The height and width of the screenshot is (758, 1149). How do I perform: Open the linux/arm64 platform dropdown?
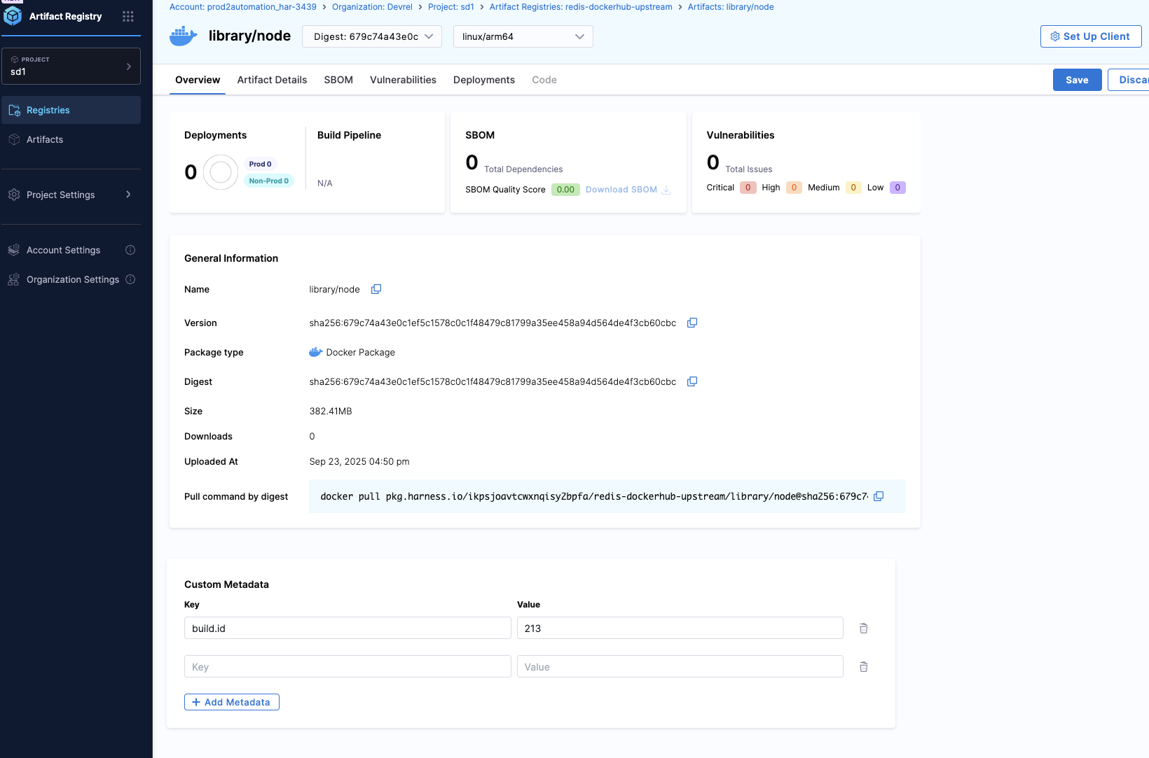(x=522, y=36)
